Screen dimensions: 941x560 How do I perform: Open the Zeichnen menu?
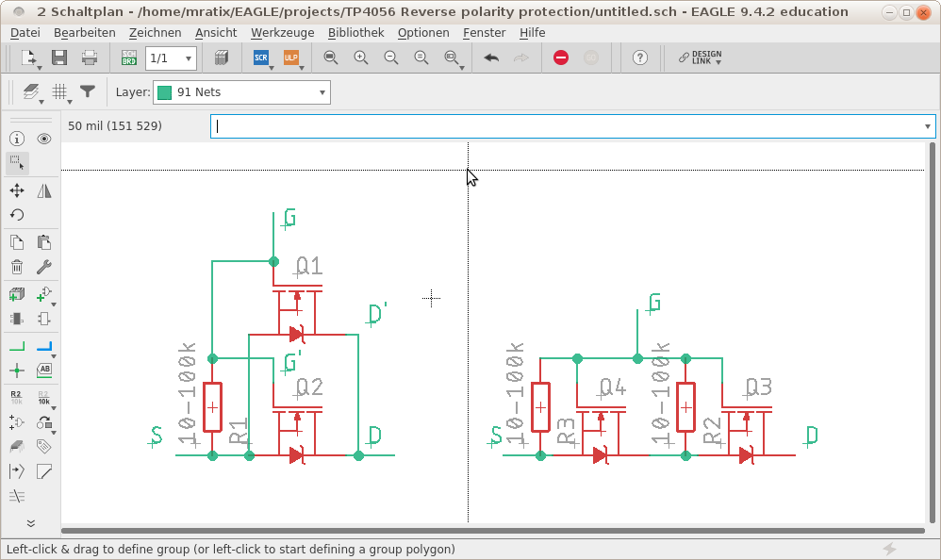155,32
